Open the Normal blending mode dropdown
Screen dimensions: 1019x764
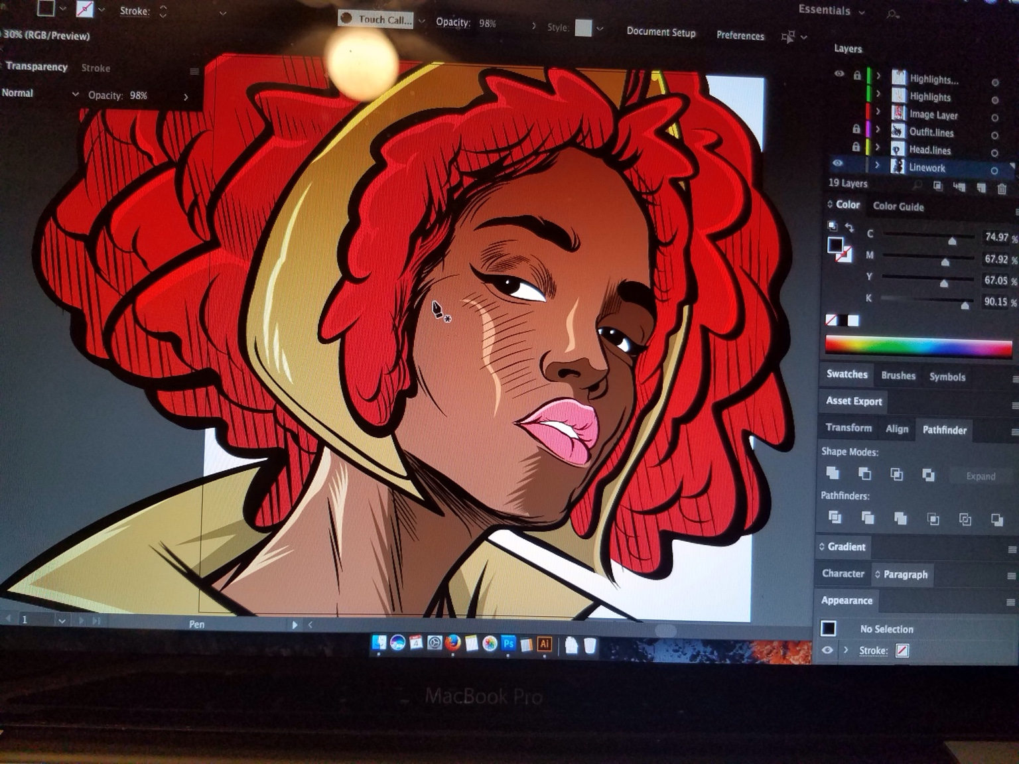tap(40, 94)
